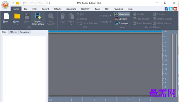Click Trim to Selection
181x102 pixels.
tap(87, 23)
